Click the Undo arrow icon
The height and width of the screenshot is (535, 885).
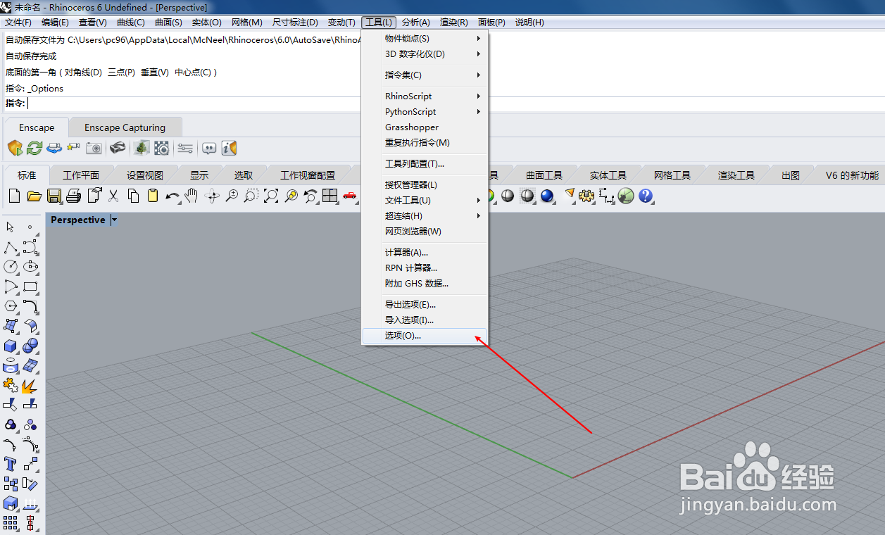coord(172,196)
